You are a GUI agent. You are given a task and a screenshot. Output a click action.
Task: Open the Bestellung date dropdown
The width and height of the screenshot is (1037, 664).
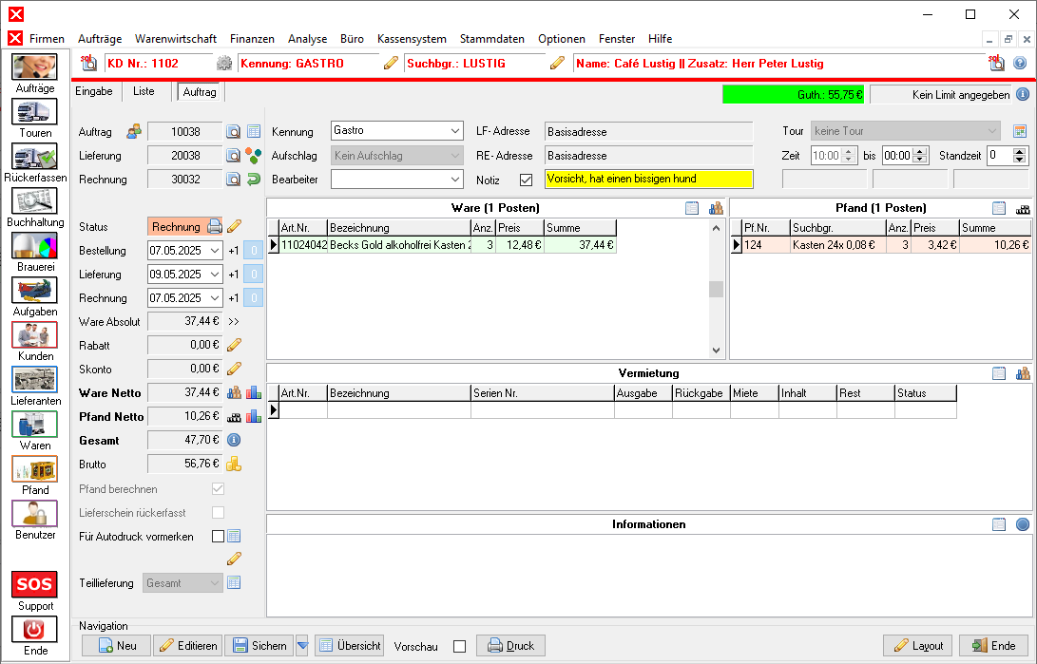click(214, 251)
